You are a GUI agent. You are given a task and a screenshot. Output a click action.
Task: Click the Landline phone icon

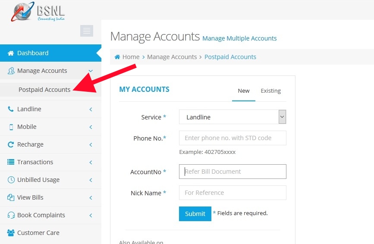click(11, 109)
